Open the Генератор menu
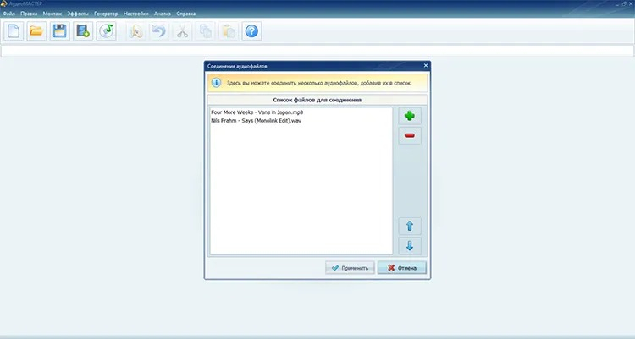 point(106,14)
